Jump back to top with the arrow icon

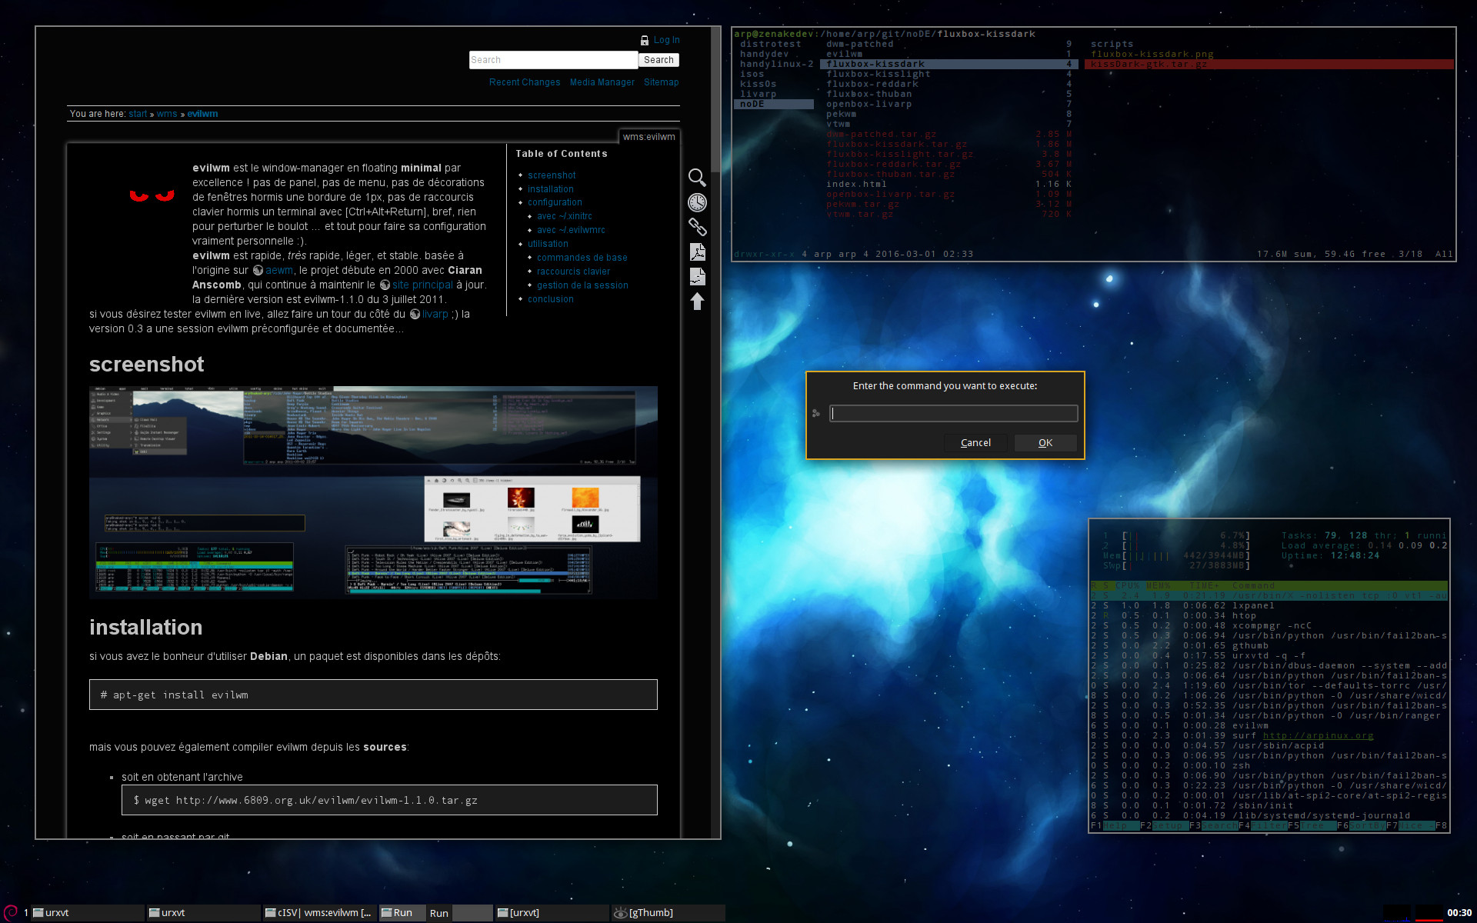click(x=697, y=302)
